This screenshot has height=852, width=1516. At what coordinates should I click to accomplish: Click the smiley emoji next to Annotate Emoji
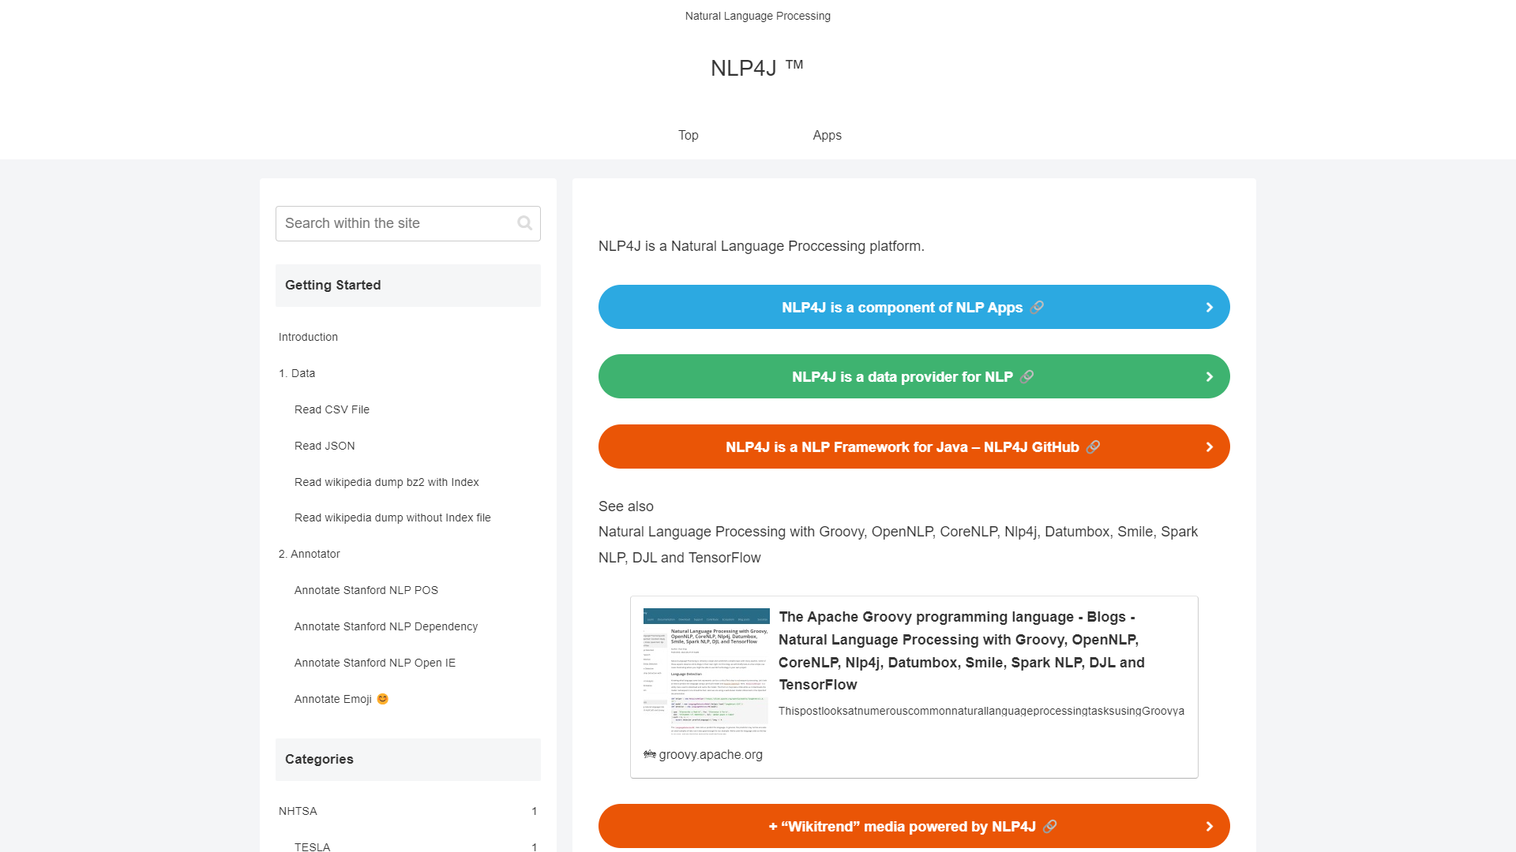point(382,699)
